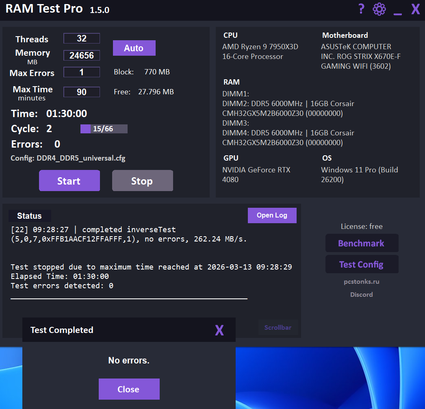Click the Start test button
Screen dimensions: 425x409
pos(69,181)
